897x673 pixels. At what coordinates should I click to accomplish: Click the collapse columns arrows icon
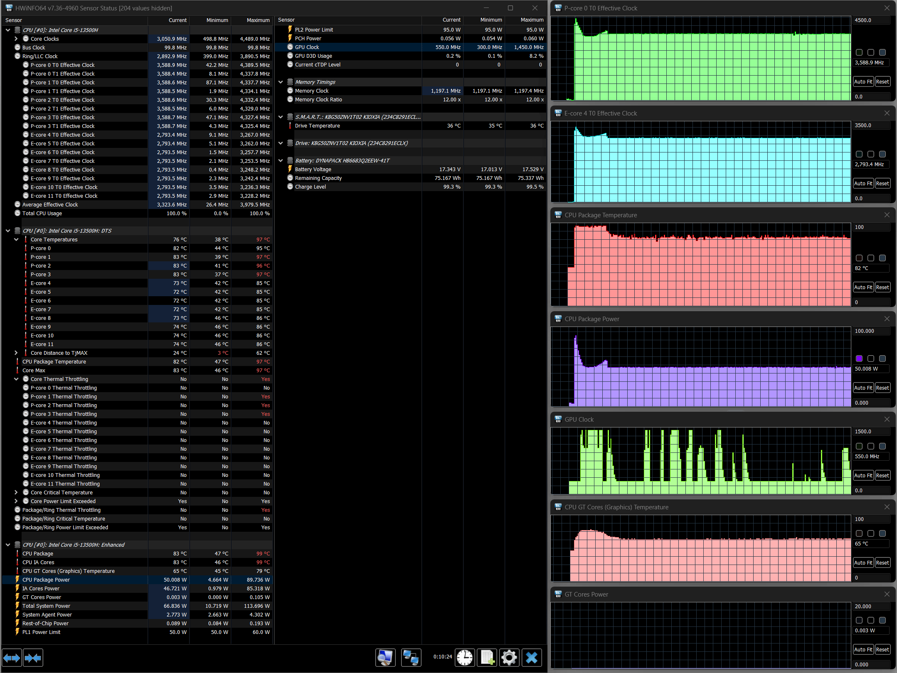33,658
